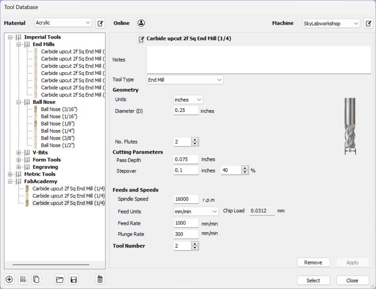Collapse the End Mills group
Image resolution: width=376 pixels, height=289 pixels.
tap(19, 44)
